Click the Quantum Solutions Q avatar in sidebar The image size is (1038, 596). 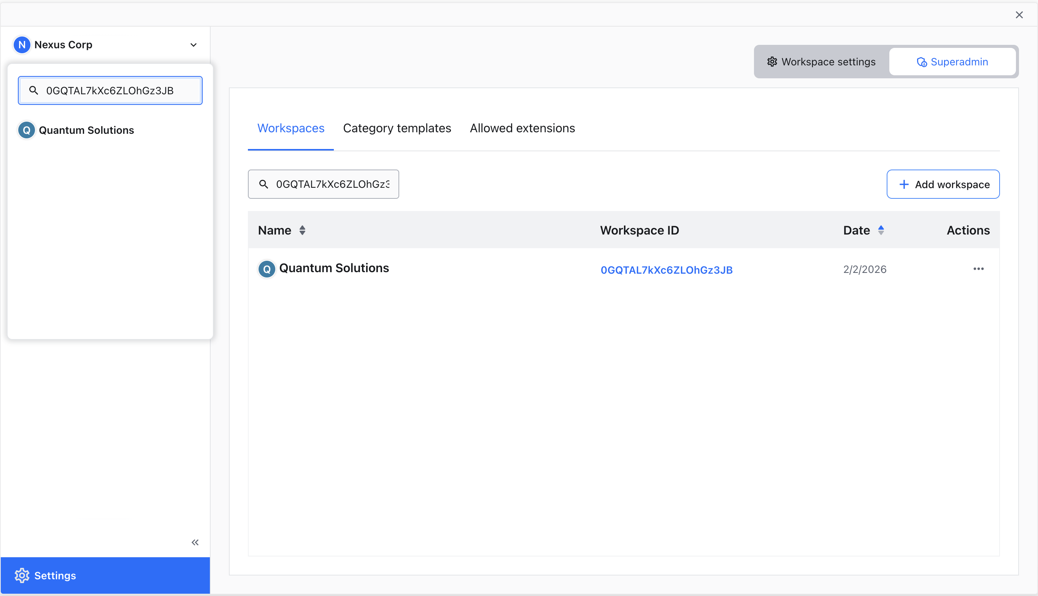point(26,130)
